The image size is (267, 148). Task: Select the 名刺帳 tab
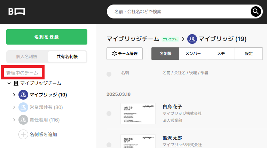[165, 54]
